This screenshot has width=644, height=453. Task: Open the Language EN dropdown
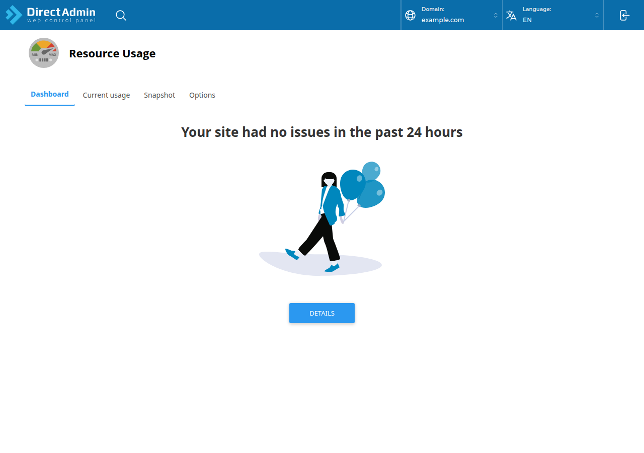[x=553, y=15]
